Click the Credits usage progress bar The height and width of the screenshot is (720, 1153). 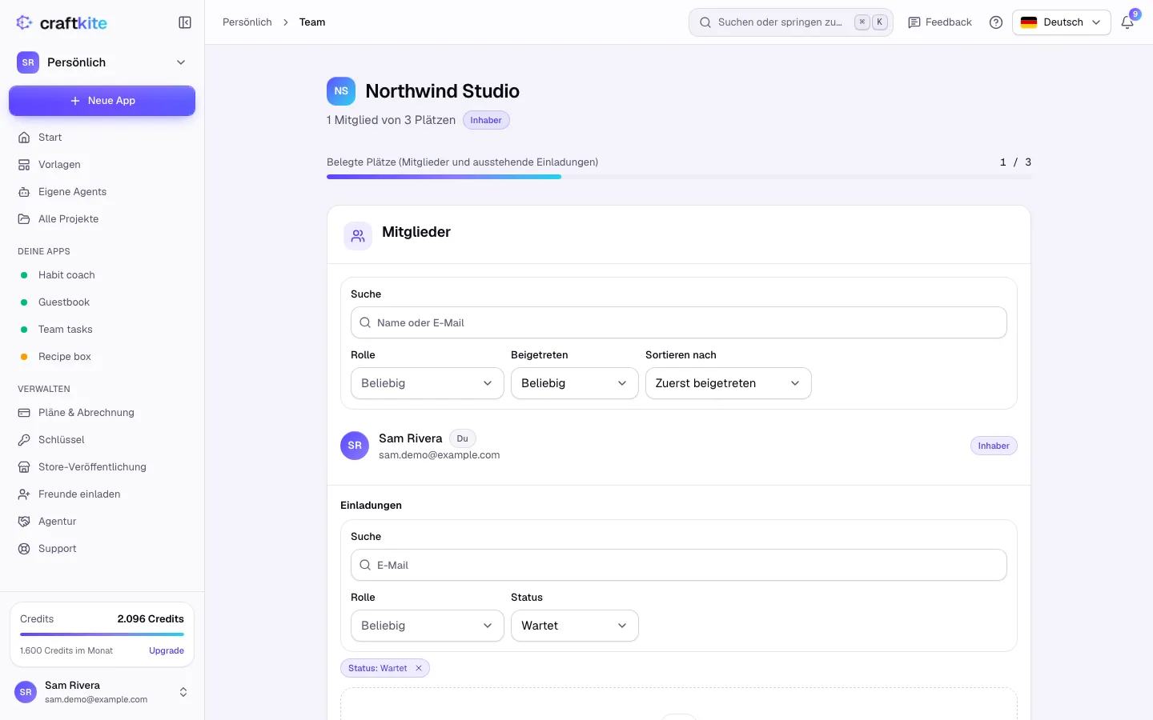(102, 634)
